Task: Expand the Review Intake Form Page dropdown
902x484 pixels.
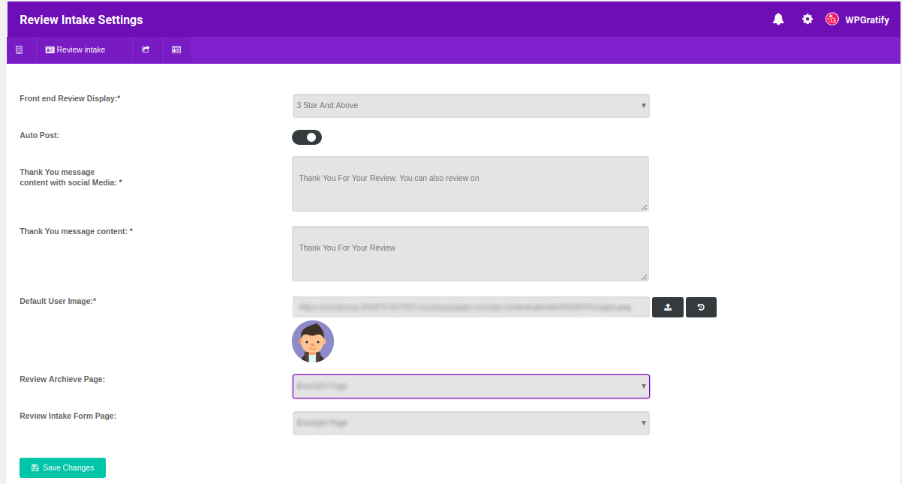Action: (471, 423)
